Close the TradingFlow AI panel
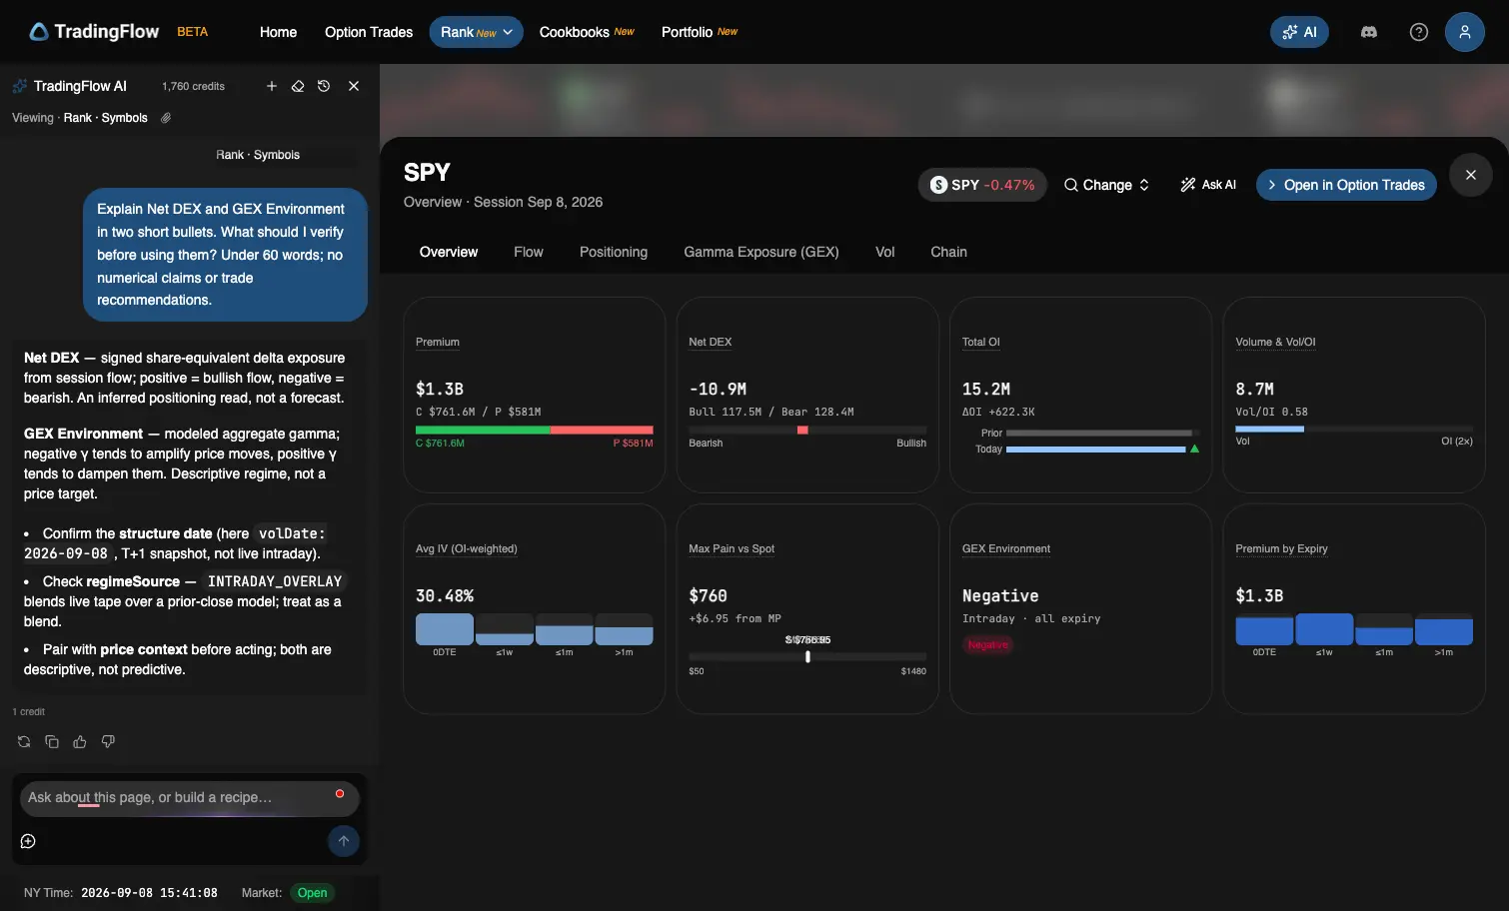Screen dimensions: 1509x911 354,86
